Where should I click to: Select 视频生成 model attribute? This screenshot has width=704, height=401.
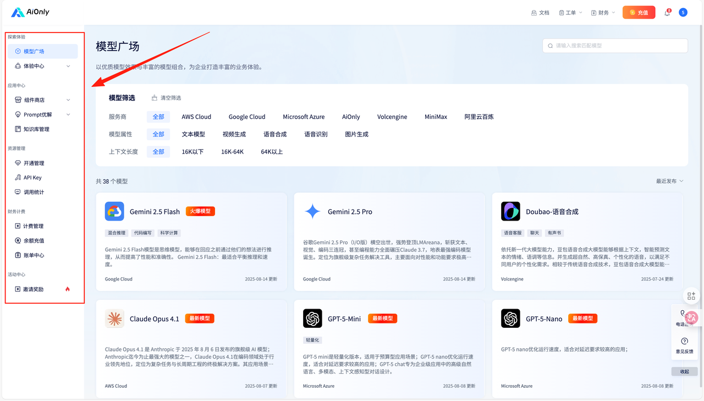point(234,134)
